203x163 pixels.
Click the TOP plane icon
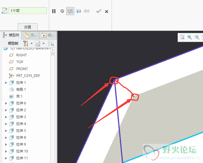pos(11,62)
